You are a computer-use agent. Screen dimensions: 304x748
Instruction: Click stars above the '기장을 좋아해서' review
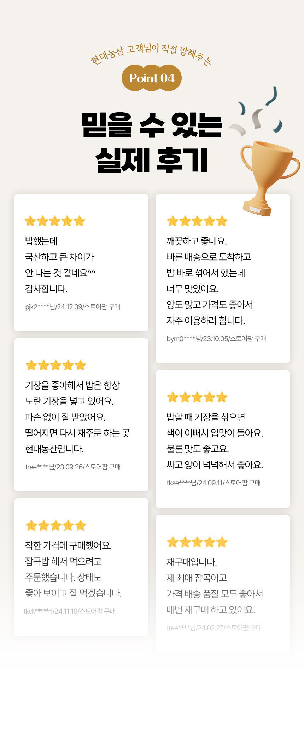coord(55,365)
